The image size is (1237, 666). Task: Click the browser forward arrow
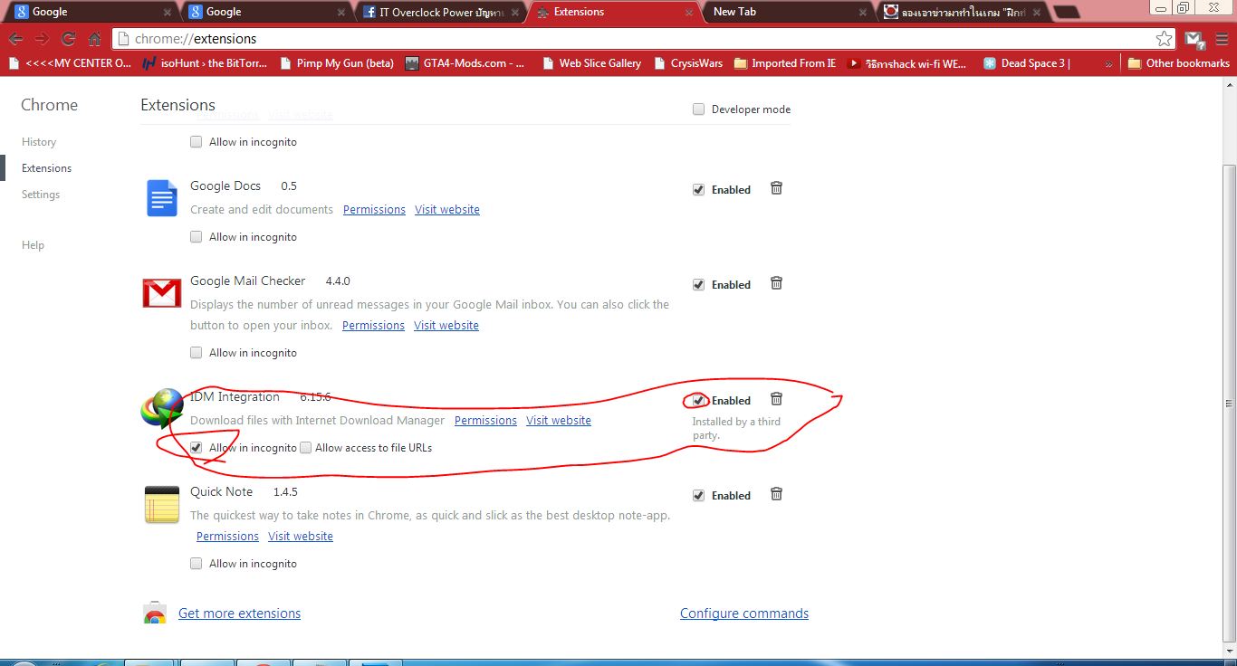click(x=42, y=39)
